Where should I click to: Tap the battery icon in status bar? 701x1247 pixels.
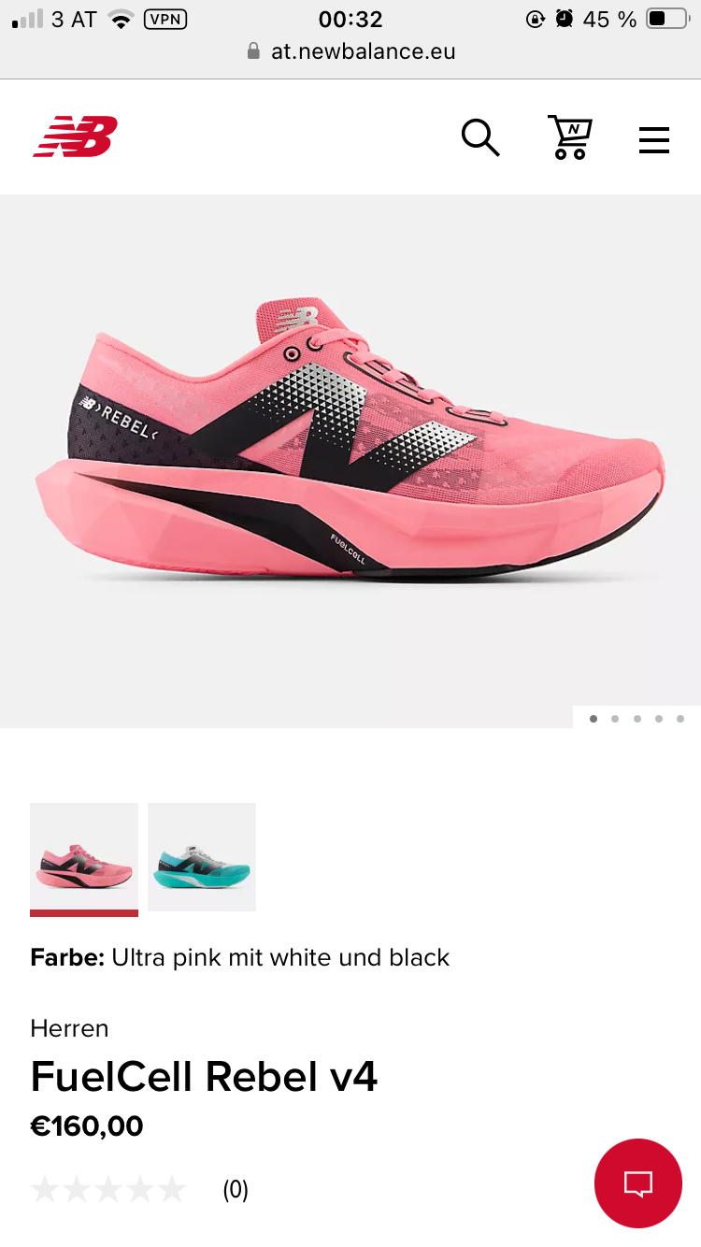(x=667, y=19)
